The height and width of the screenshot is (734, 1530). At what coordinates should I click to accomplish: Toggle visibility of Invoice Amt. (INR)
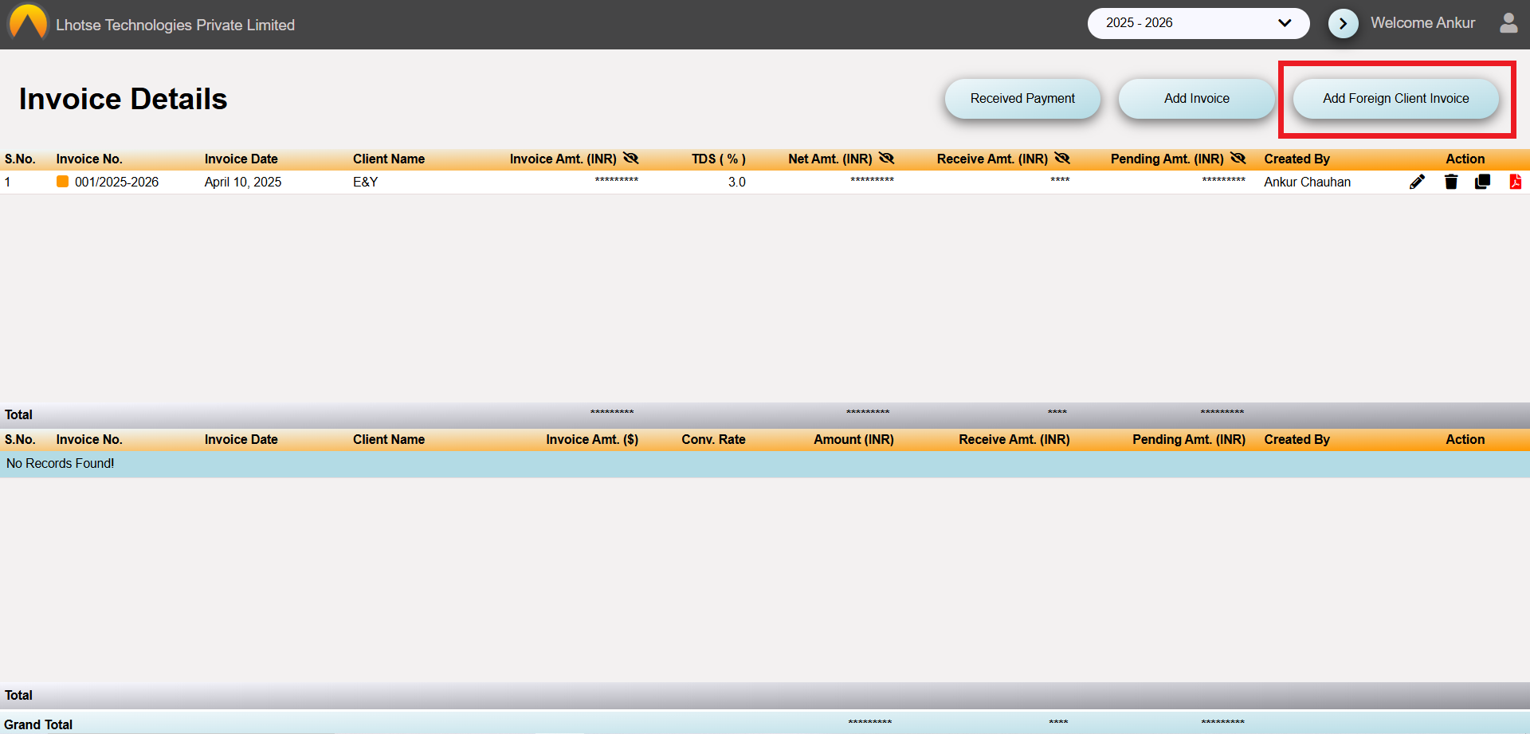[631, 159]
